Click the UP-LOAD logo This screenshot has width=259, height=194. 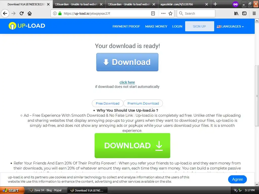(27, 26)
